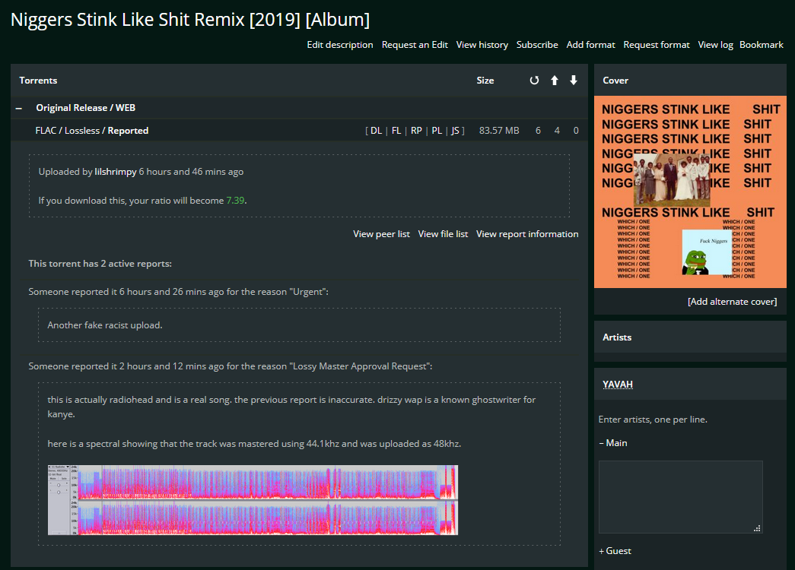795x570 pixels.
Task: Expand the Guest artists section
Action: pyautogui.click(x=615, y=551)
